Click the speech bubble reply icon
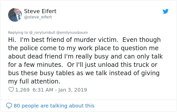The height and width of the screenshot is (112, 177). tap(9, 105)
